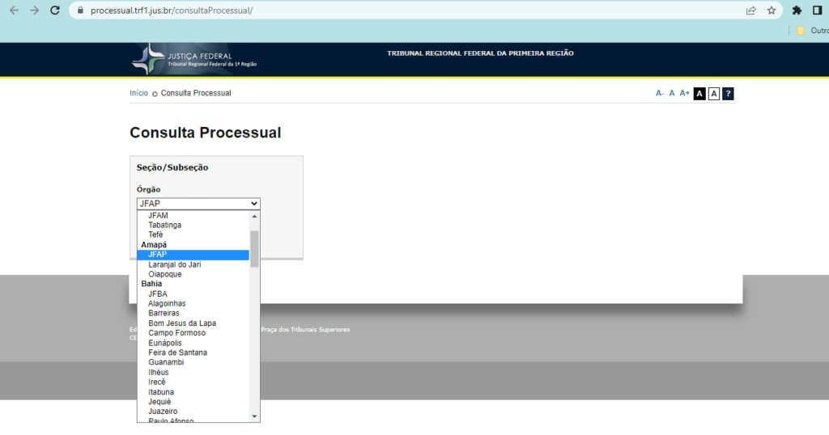The image size is (829, 435).
Task: Increase font size with A+ button
Action: point(684,94)
